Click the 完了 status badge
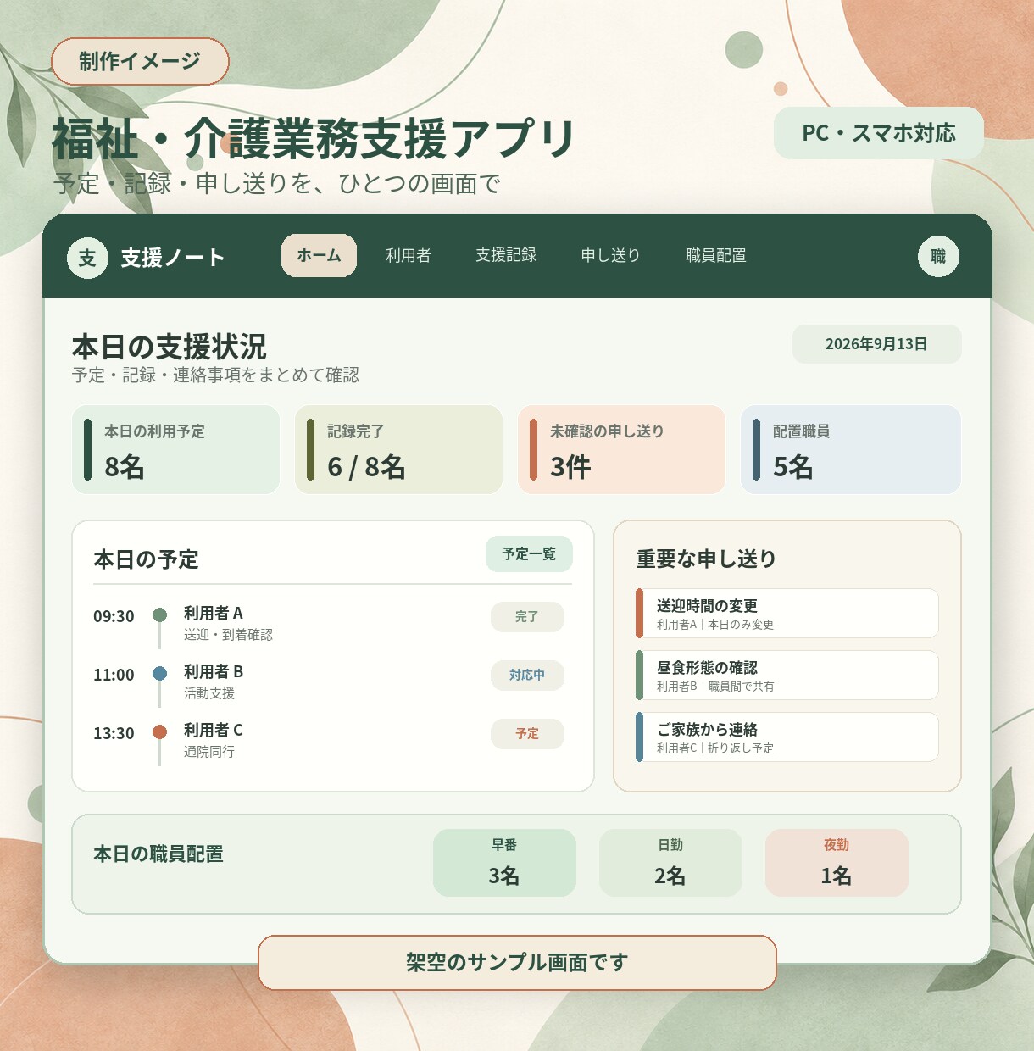This screenshot has height=1051, width=1034. point(527,617)
